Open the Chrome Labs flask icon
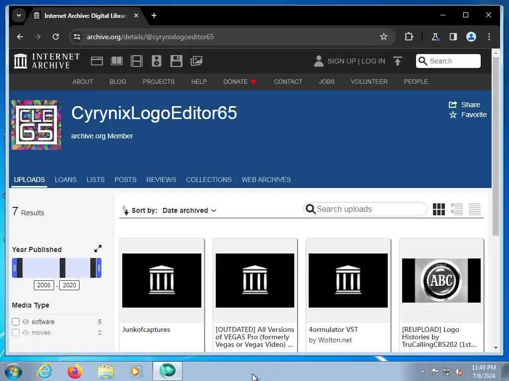This screenshot has width=509, height=381. tap(435, 37)
